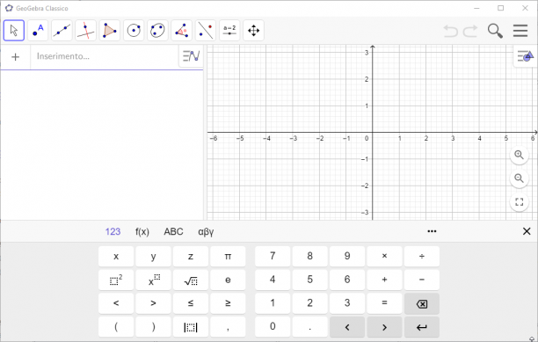Tap the division key
Image resolution: width=538 pixels, height=342 pixels.
[x=422, y=256]
